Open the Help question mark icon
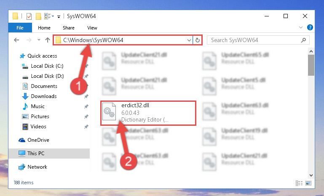This screenshot has width=324, height=196. (310, 27)
